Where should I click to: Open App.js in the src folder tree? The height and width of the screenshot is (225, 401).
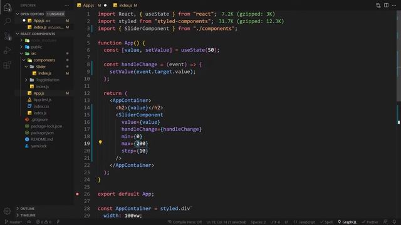coord(39,93)
